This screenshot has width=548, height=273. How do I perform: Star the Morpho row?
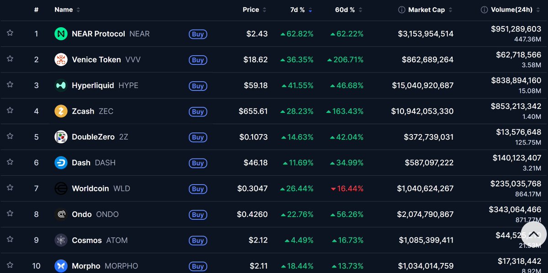(x=10, y=265)
